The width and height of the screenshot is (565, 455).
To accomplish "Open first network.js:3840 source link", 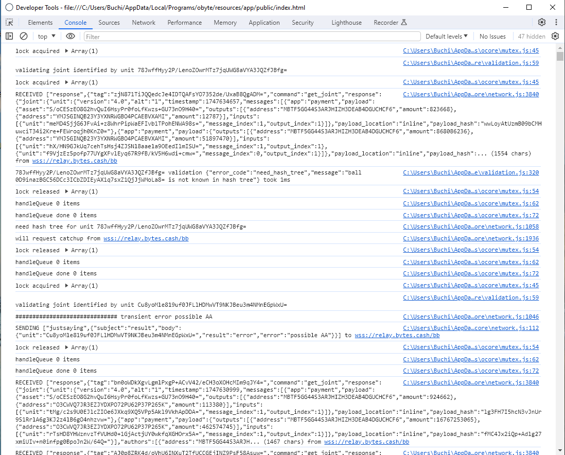I will coord(471,94).
